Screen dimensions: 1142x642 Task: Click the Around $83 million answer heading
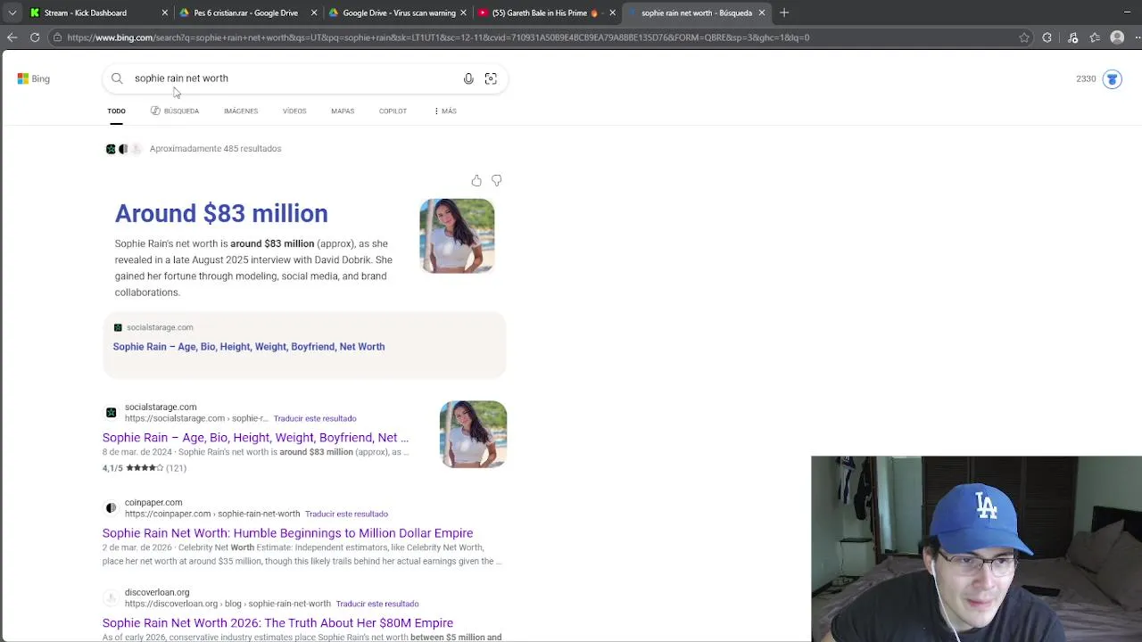[x=221, y=214]
